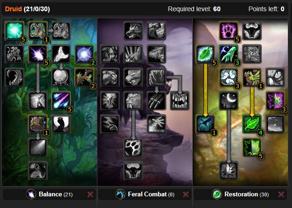
Task: Click the bull head talent at Feral bottom
Action: coord(133,171)
